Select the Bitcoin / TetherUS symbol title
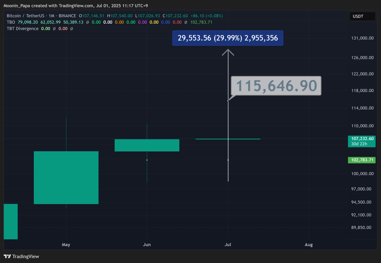 (25, 16)
